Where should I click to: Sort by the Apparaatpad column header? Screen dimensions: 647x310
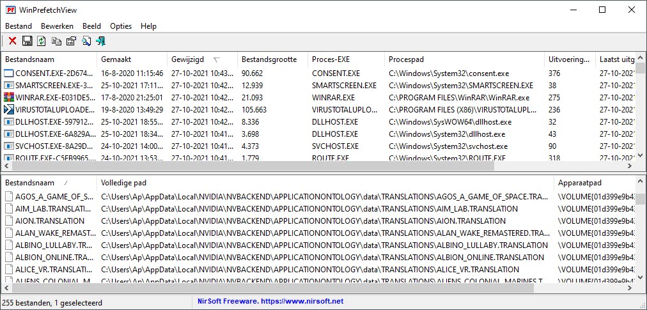(595, 183)
